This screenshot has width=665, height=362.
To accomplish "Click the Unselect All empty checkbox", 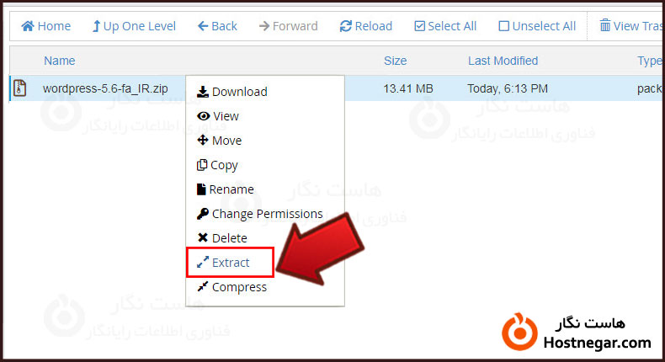I will pos(504,26).
